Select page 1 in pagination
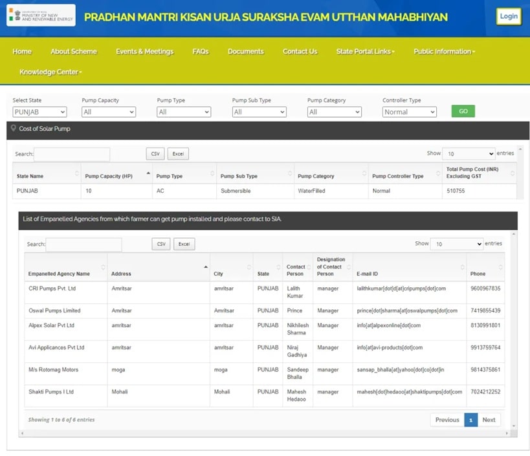Image resolution: width=530 pixels, height=456 pixels. pos(471,420)
